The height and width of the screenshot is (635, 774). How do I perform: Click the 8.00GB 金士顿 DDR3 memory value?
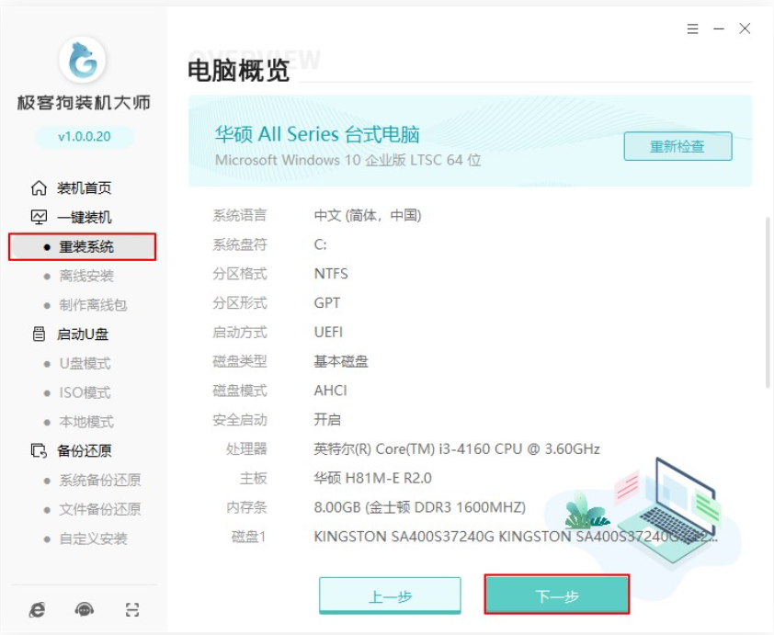click(x=420, y=507)
